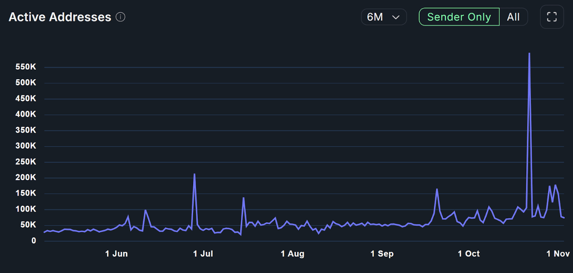The width and height of the screenshot is (573, 273).
Task: Switch to the All addresses option
Action: click(x=514, y=17)
